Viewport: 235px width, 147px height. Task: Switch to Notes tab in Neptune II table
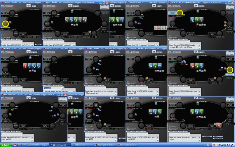pos(8,132)
